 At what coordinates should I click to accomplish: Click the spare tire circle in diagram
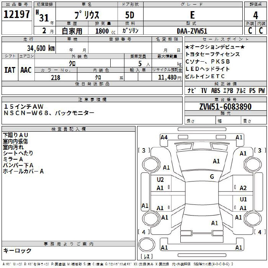tap(146, 245)
